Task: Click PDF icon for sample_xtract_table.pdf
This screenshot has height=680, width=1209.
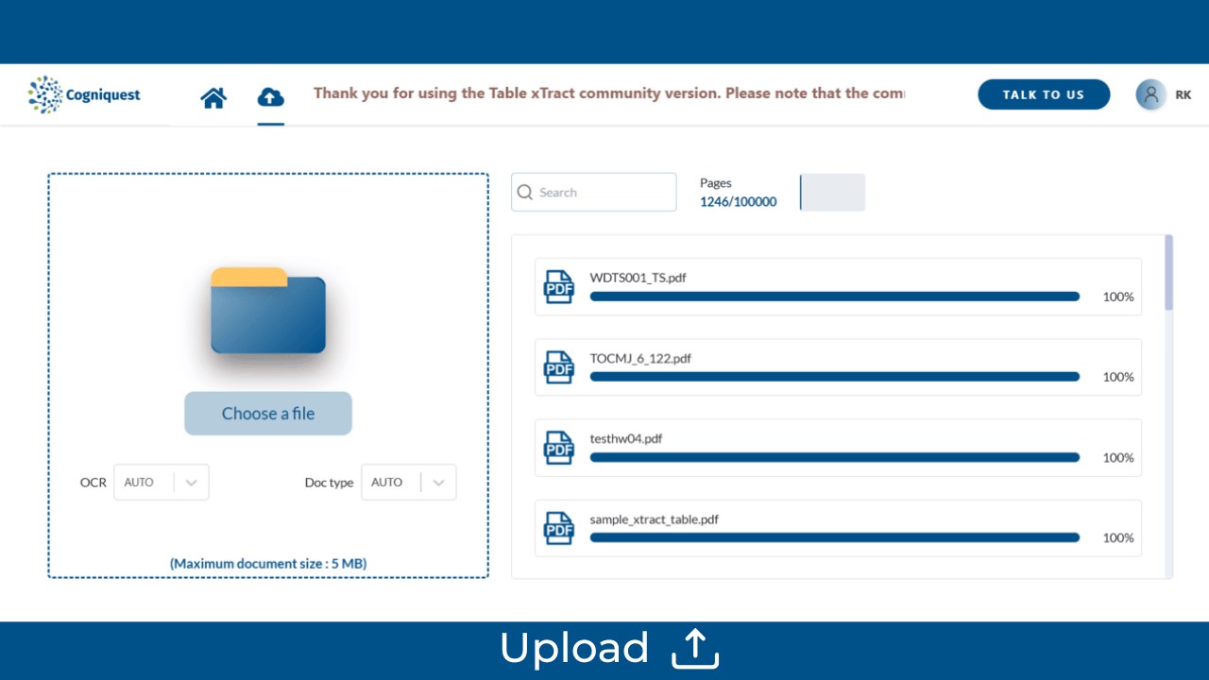Action: coord(559,528)
